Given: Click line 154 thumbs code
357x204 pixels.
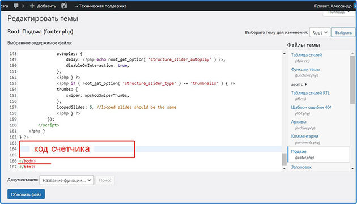Looking at the screenshot, I should [x=67, y=90].
